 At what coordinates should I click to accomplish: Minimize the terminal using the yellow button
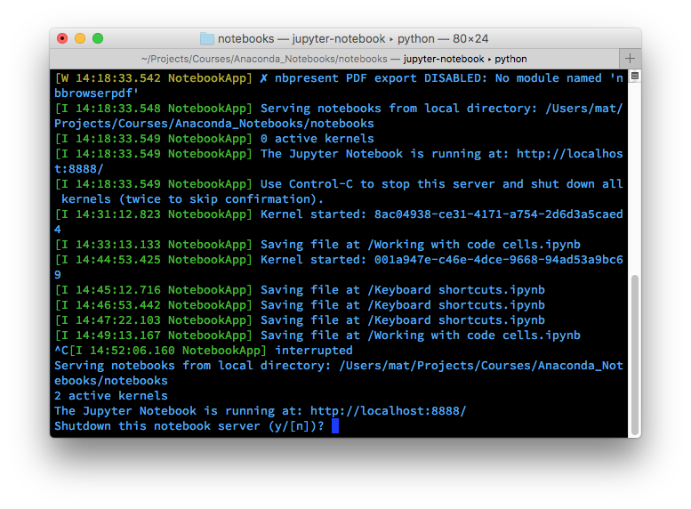click(80, 38)
